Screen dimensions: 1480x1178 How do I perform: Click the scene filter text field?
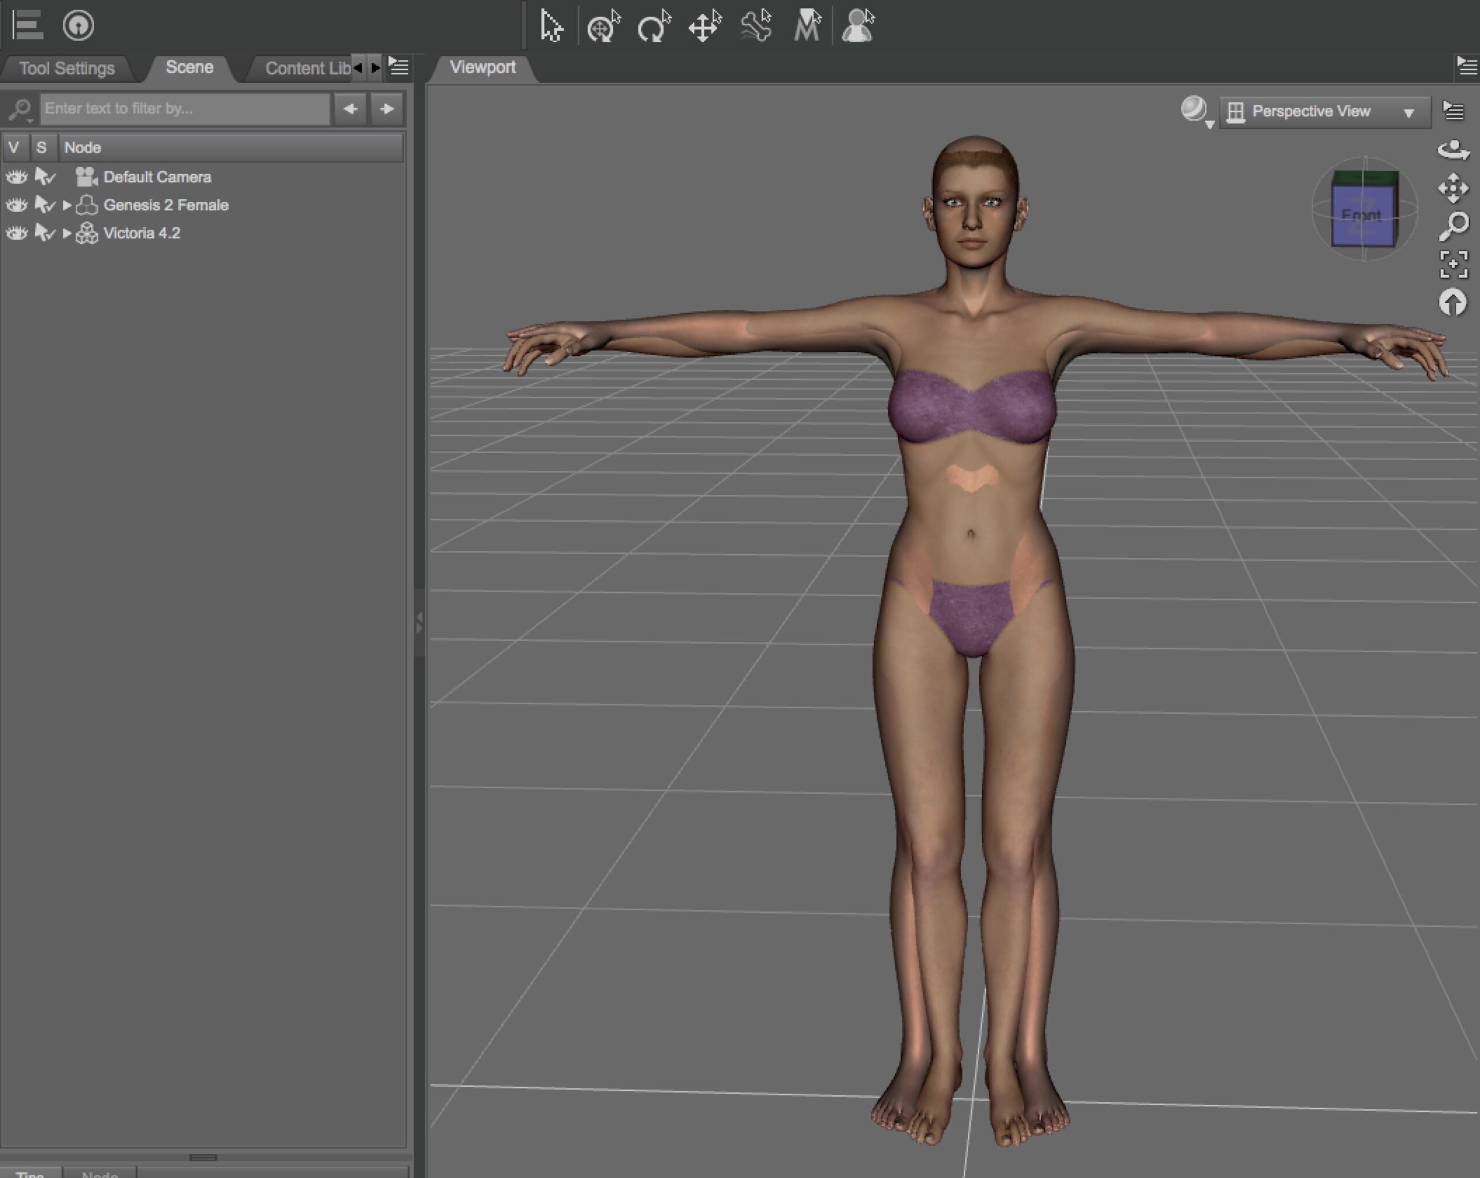point(184,109)
